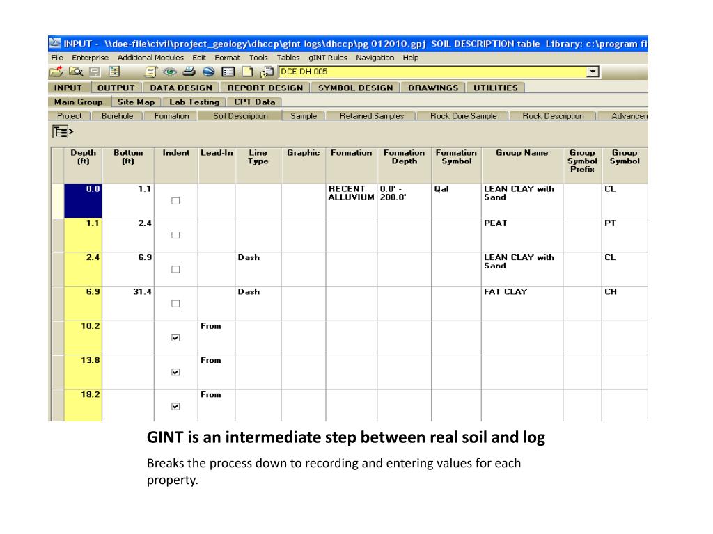Open the Sample table tab
The width and height of the screenshot is (713, 534).
coord(304,116)
